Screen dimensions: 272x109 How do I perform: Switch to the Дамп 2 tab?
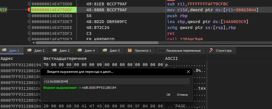click(x=37, y=51)
